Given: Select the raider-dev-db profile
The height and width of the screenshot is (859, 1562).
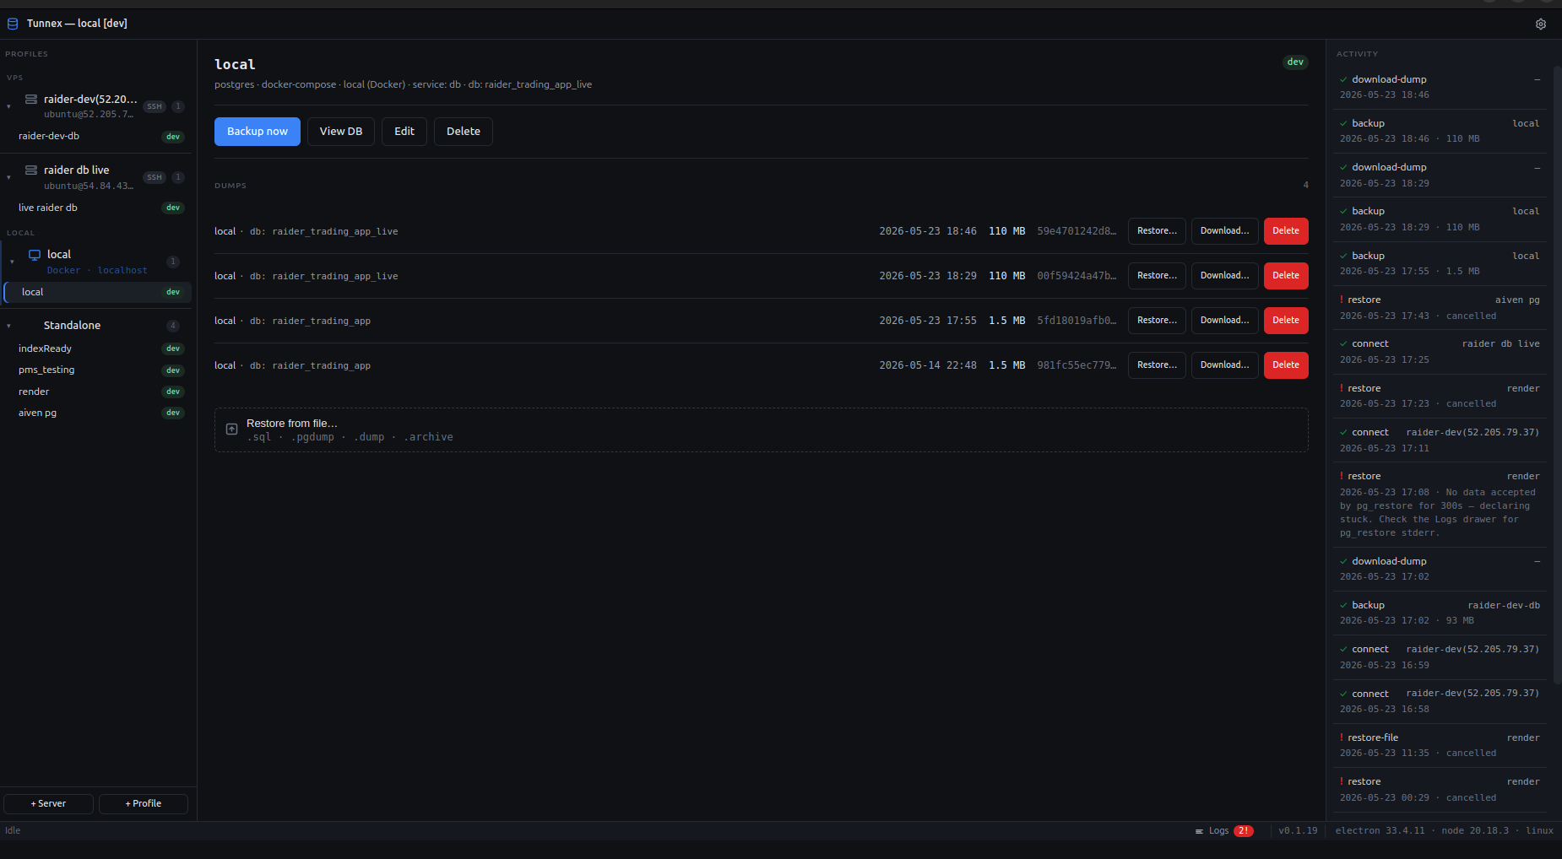Looking at the screenshot, I should click(96, 136).
